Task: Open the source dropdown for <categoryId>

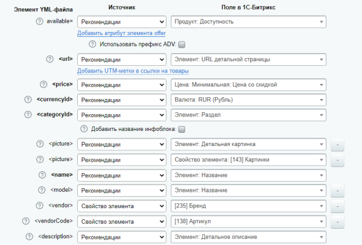Action: 122,115
